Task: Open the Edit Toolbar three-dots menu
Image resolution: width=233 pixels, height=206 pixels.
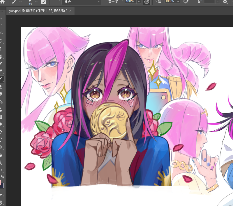Action: [x=1, y=170]
